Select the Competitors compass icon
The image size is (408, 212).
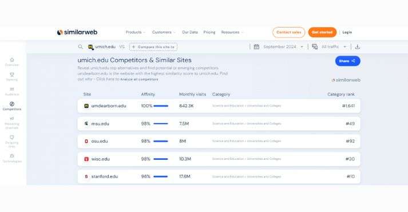12,104
